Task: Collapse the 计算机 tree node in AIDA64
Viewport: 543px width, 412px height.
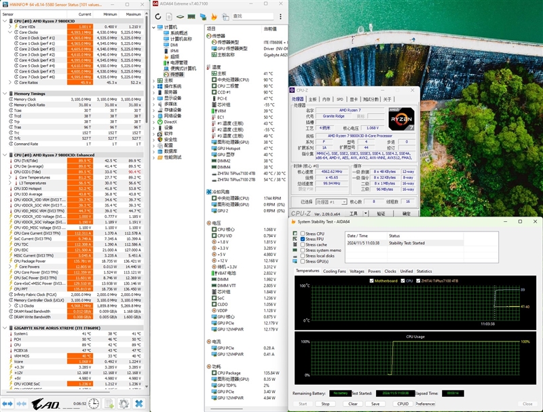Action: (154, 27)
